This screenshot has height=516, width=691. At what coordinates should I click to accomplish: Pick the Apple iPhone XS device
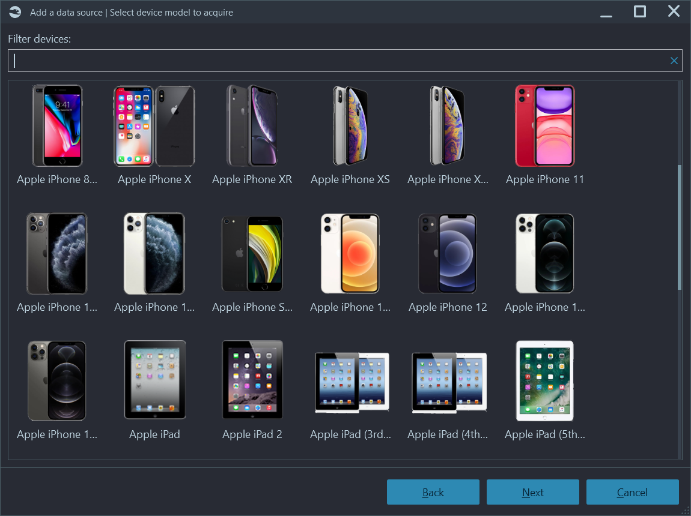point(350,135)
